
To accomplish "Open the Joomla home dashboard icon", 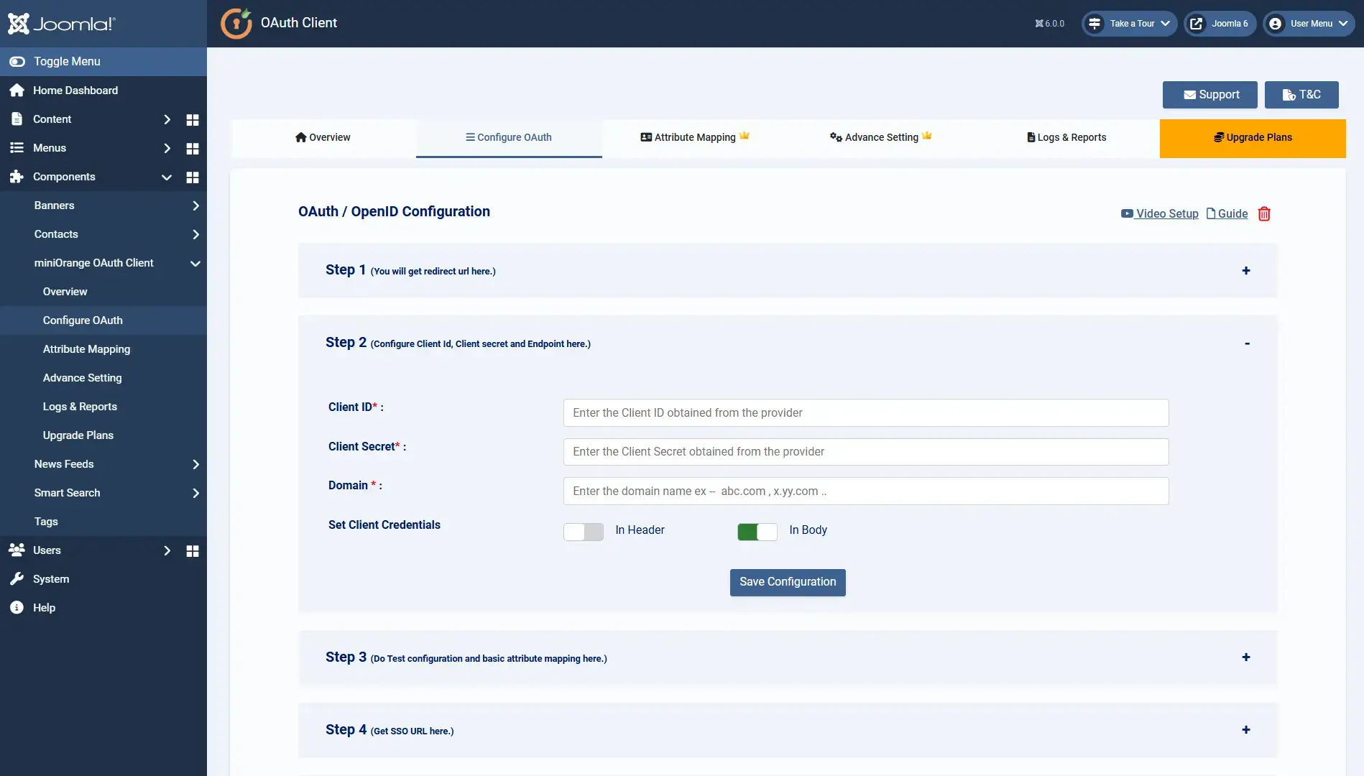I will (x=16, y=90).
